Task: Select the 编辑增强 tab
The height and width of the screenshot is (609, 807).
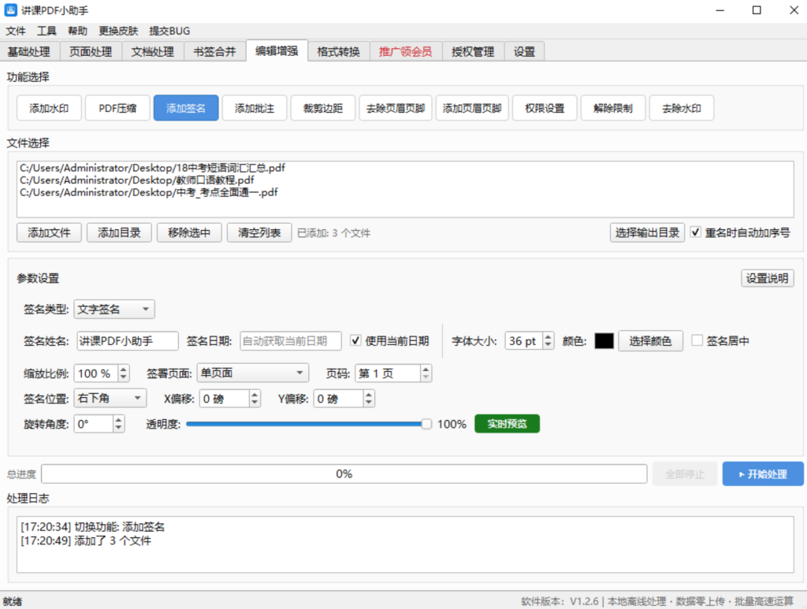Action: tap(277, 50)
